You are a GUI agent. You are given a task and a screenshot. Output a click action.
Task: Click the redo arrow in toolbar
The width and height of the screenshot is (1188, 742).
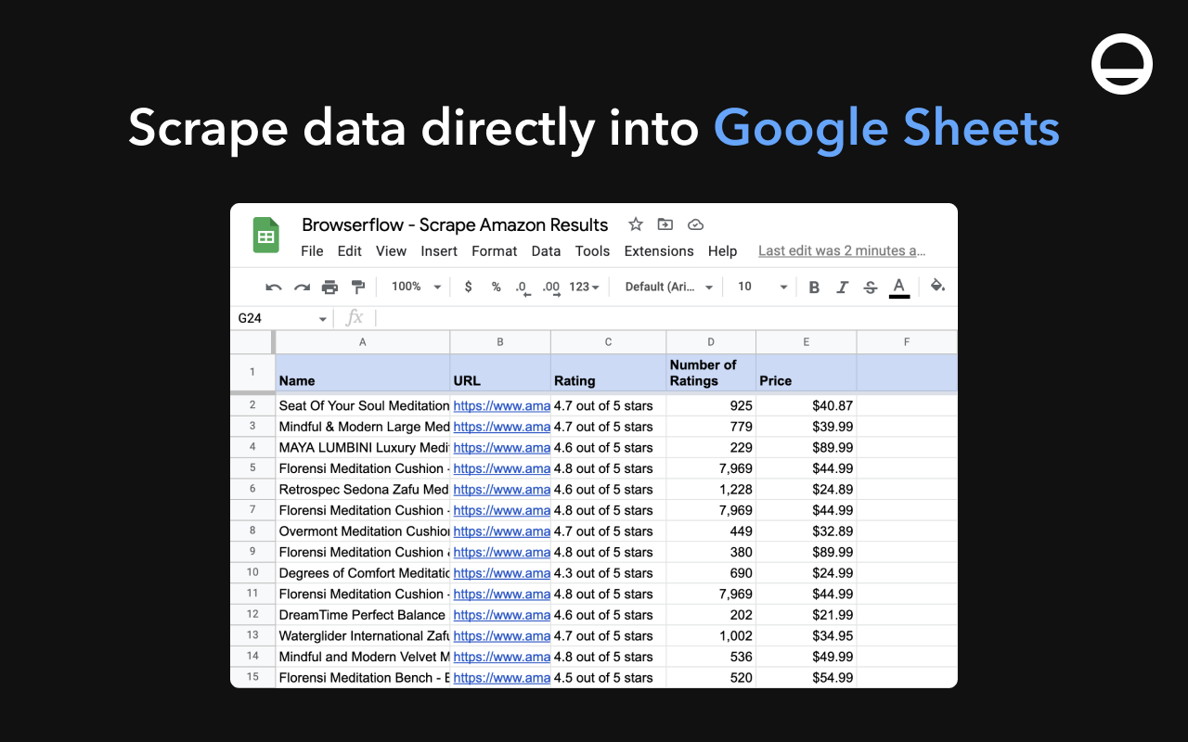pyautogui.click(x=302, y=288)
